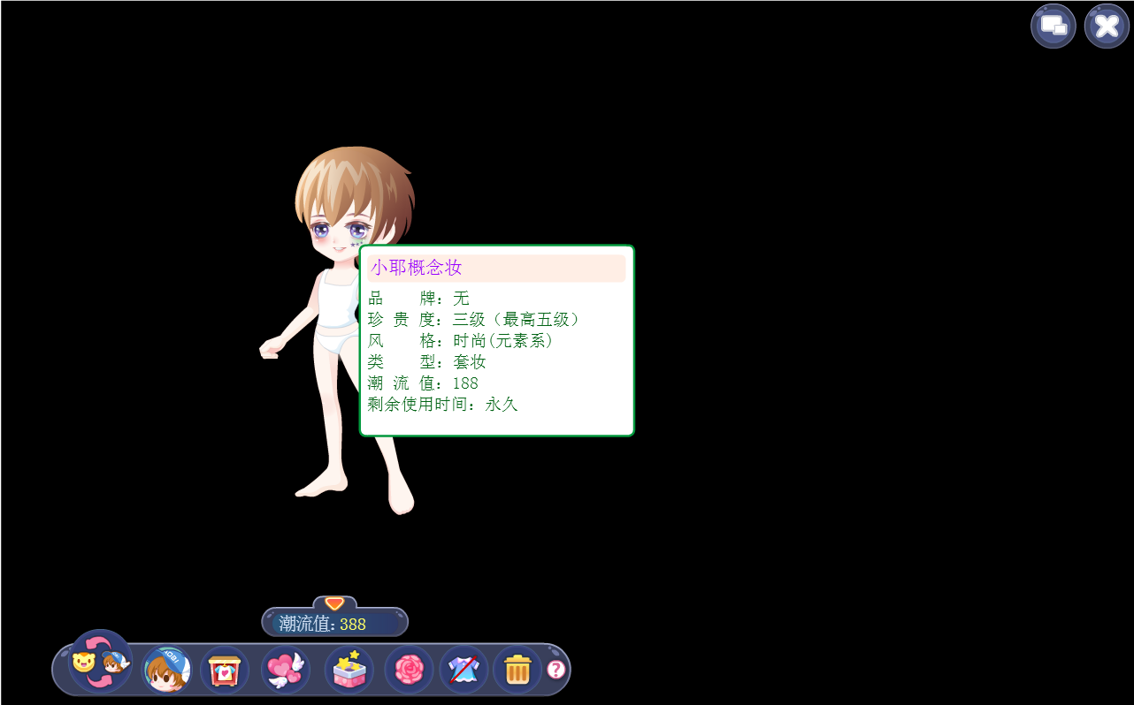Open help via the question mark icon
The width and height of the screenshot is (1134, 705).
556,670
